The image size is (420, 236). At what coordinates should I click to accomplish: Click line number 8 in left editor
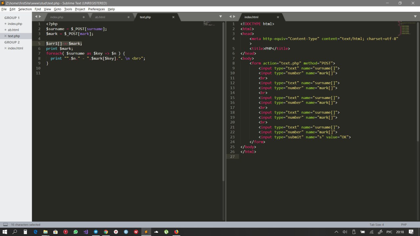[39, 58]
